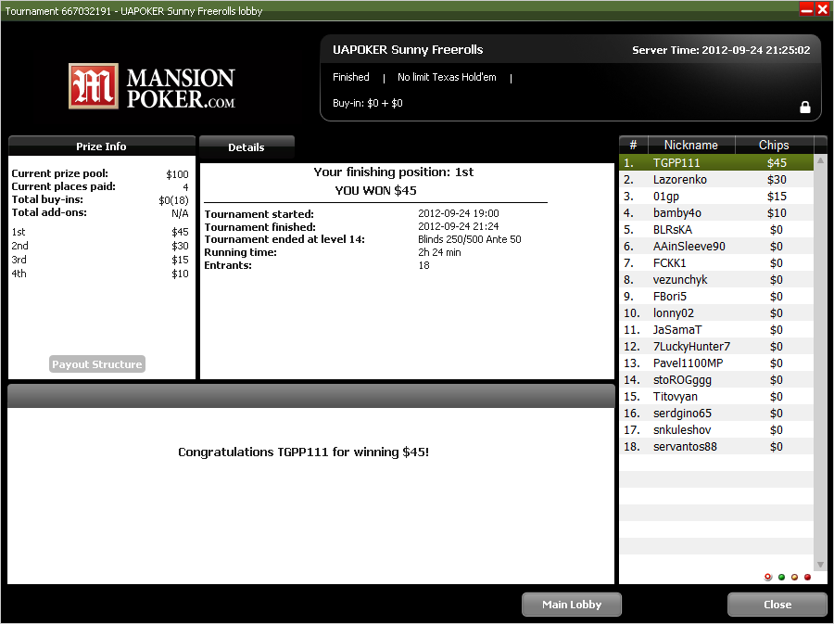Select player 01gp in the list
Screen dimensions: 834x637
(716, 196)
